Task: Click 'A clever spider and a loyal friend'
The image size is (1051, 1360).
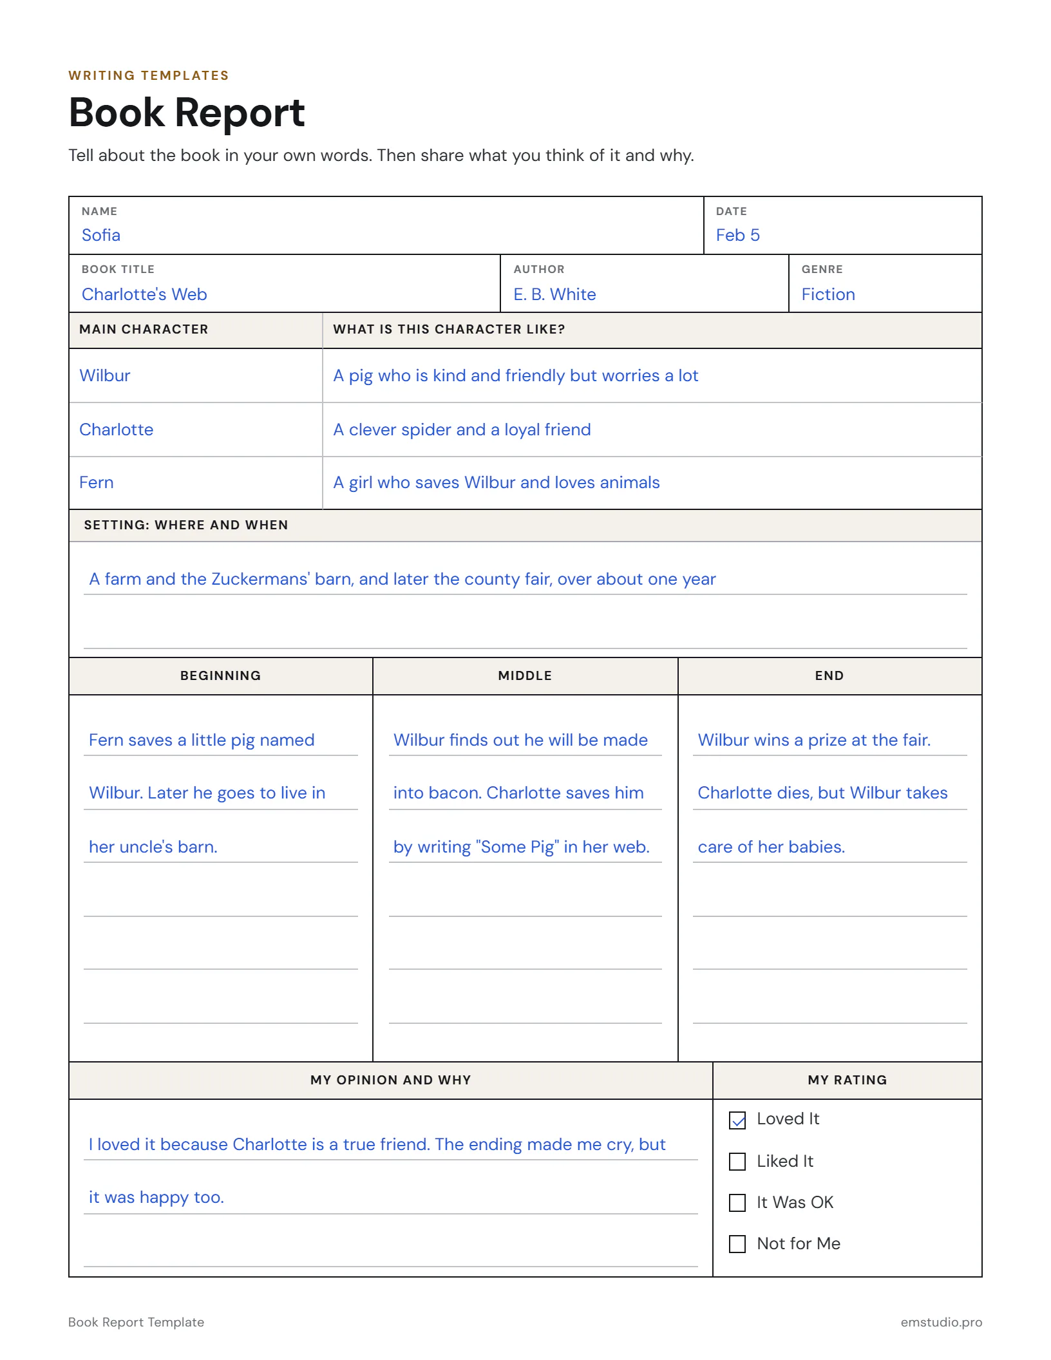Action: coord(652,430)
